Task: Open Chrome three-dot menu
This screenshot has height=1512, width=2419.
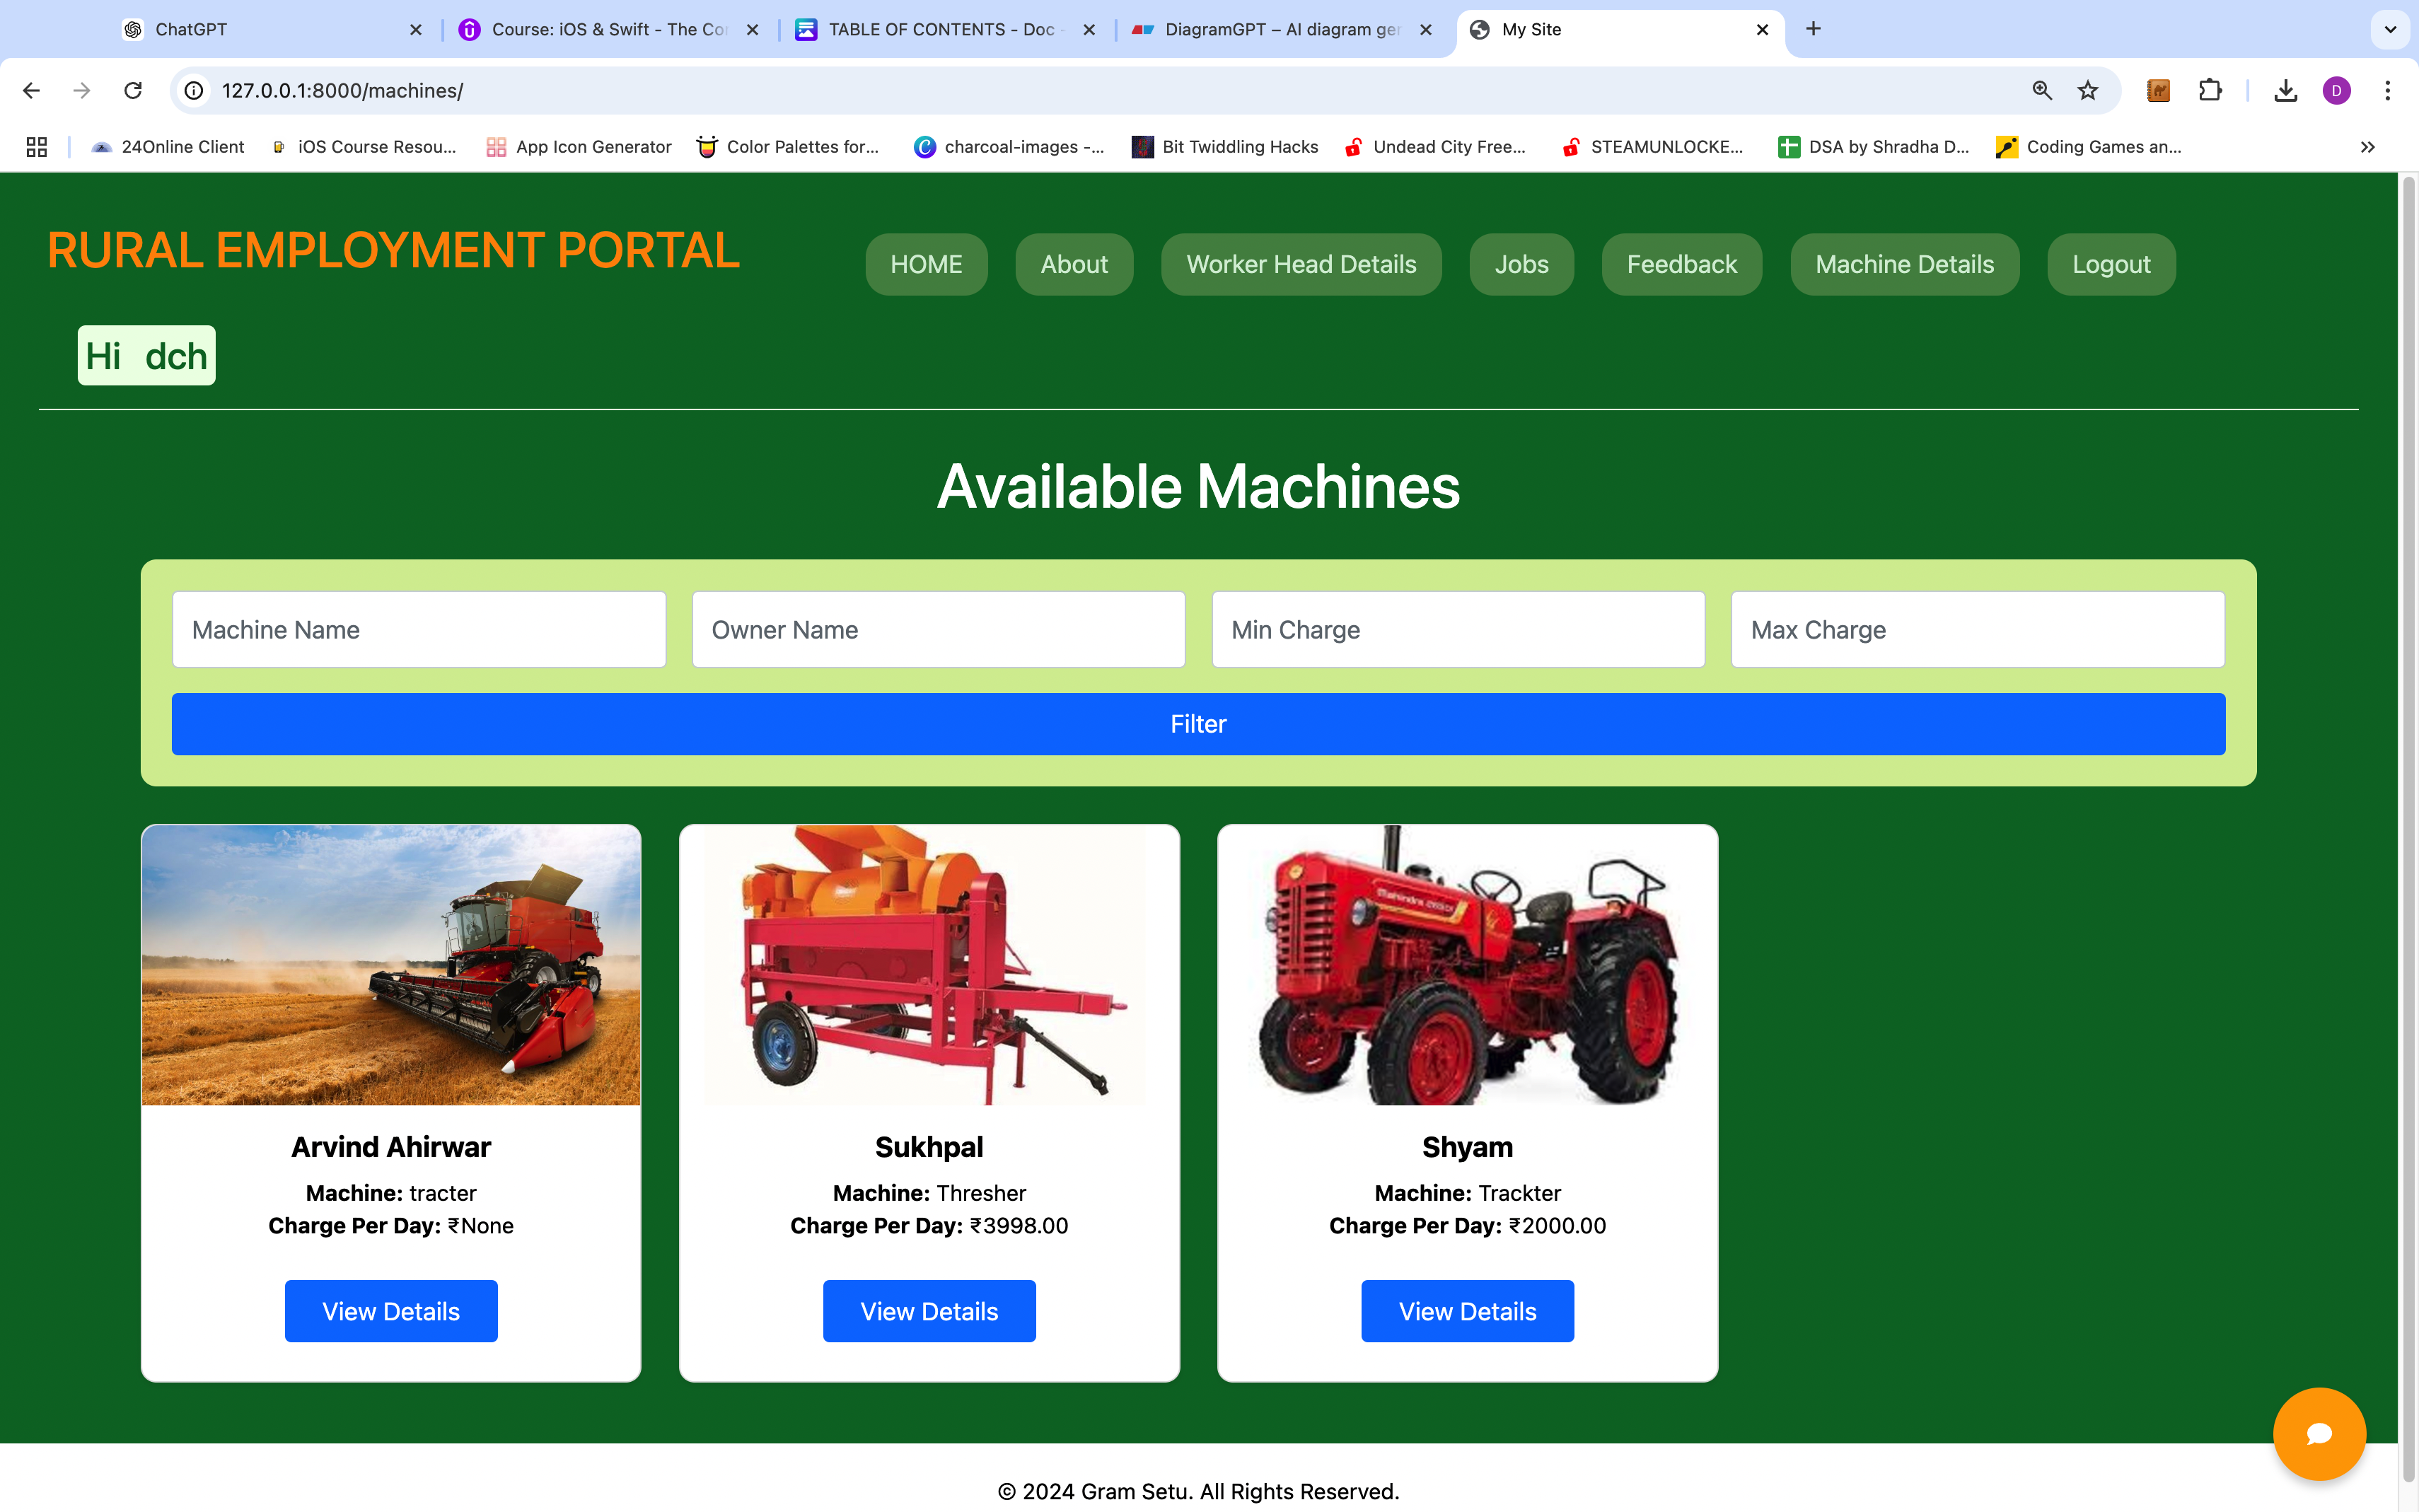Action: tap(2387, 91)
